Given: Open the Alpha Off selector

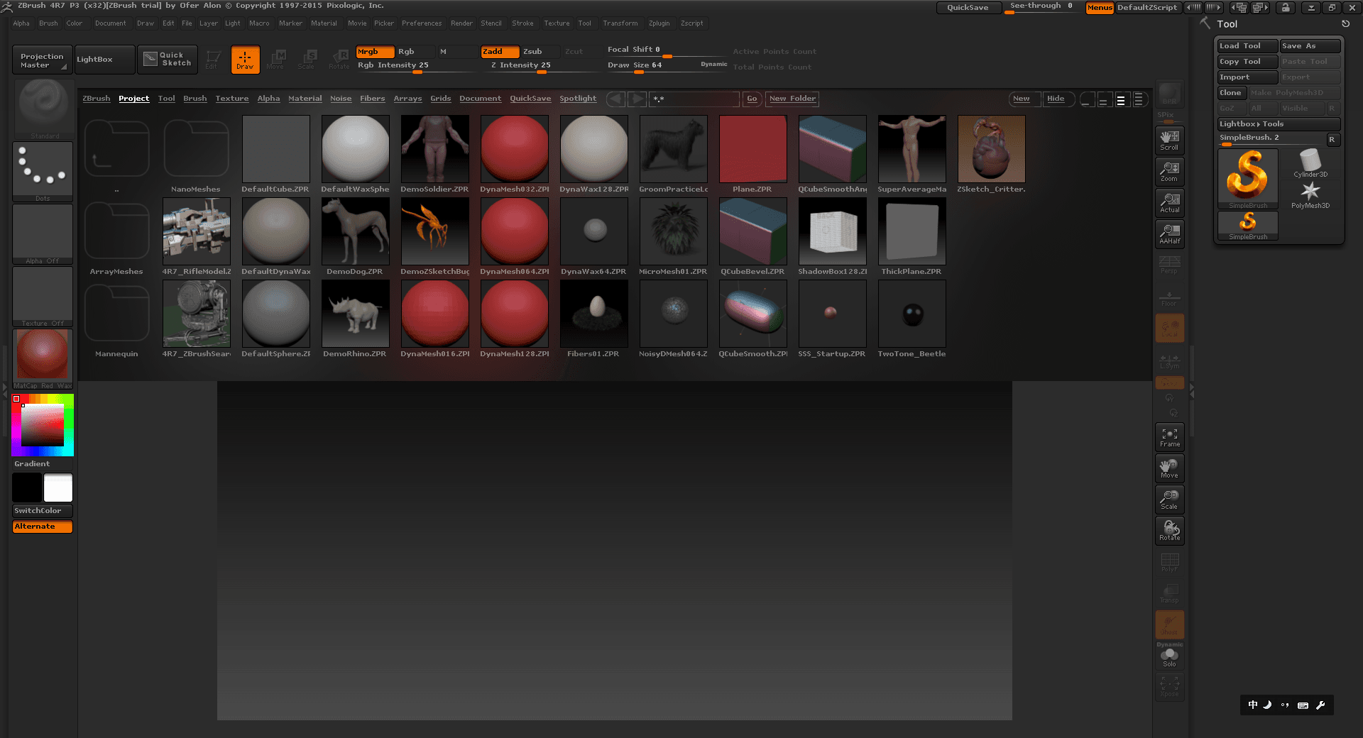Looking at the screenshot, I should [x=43, y=233].
